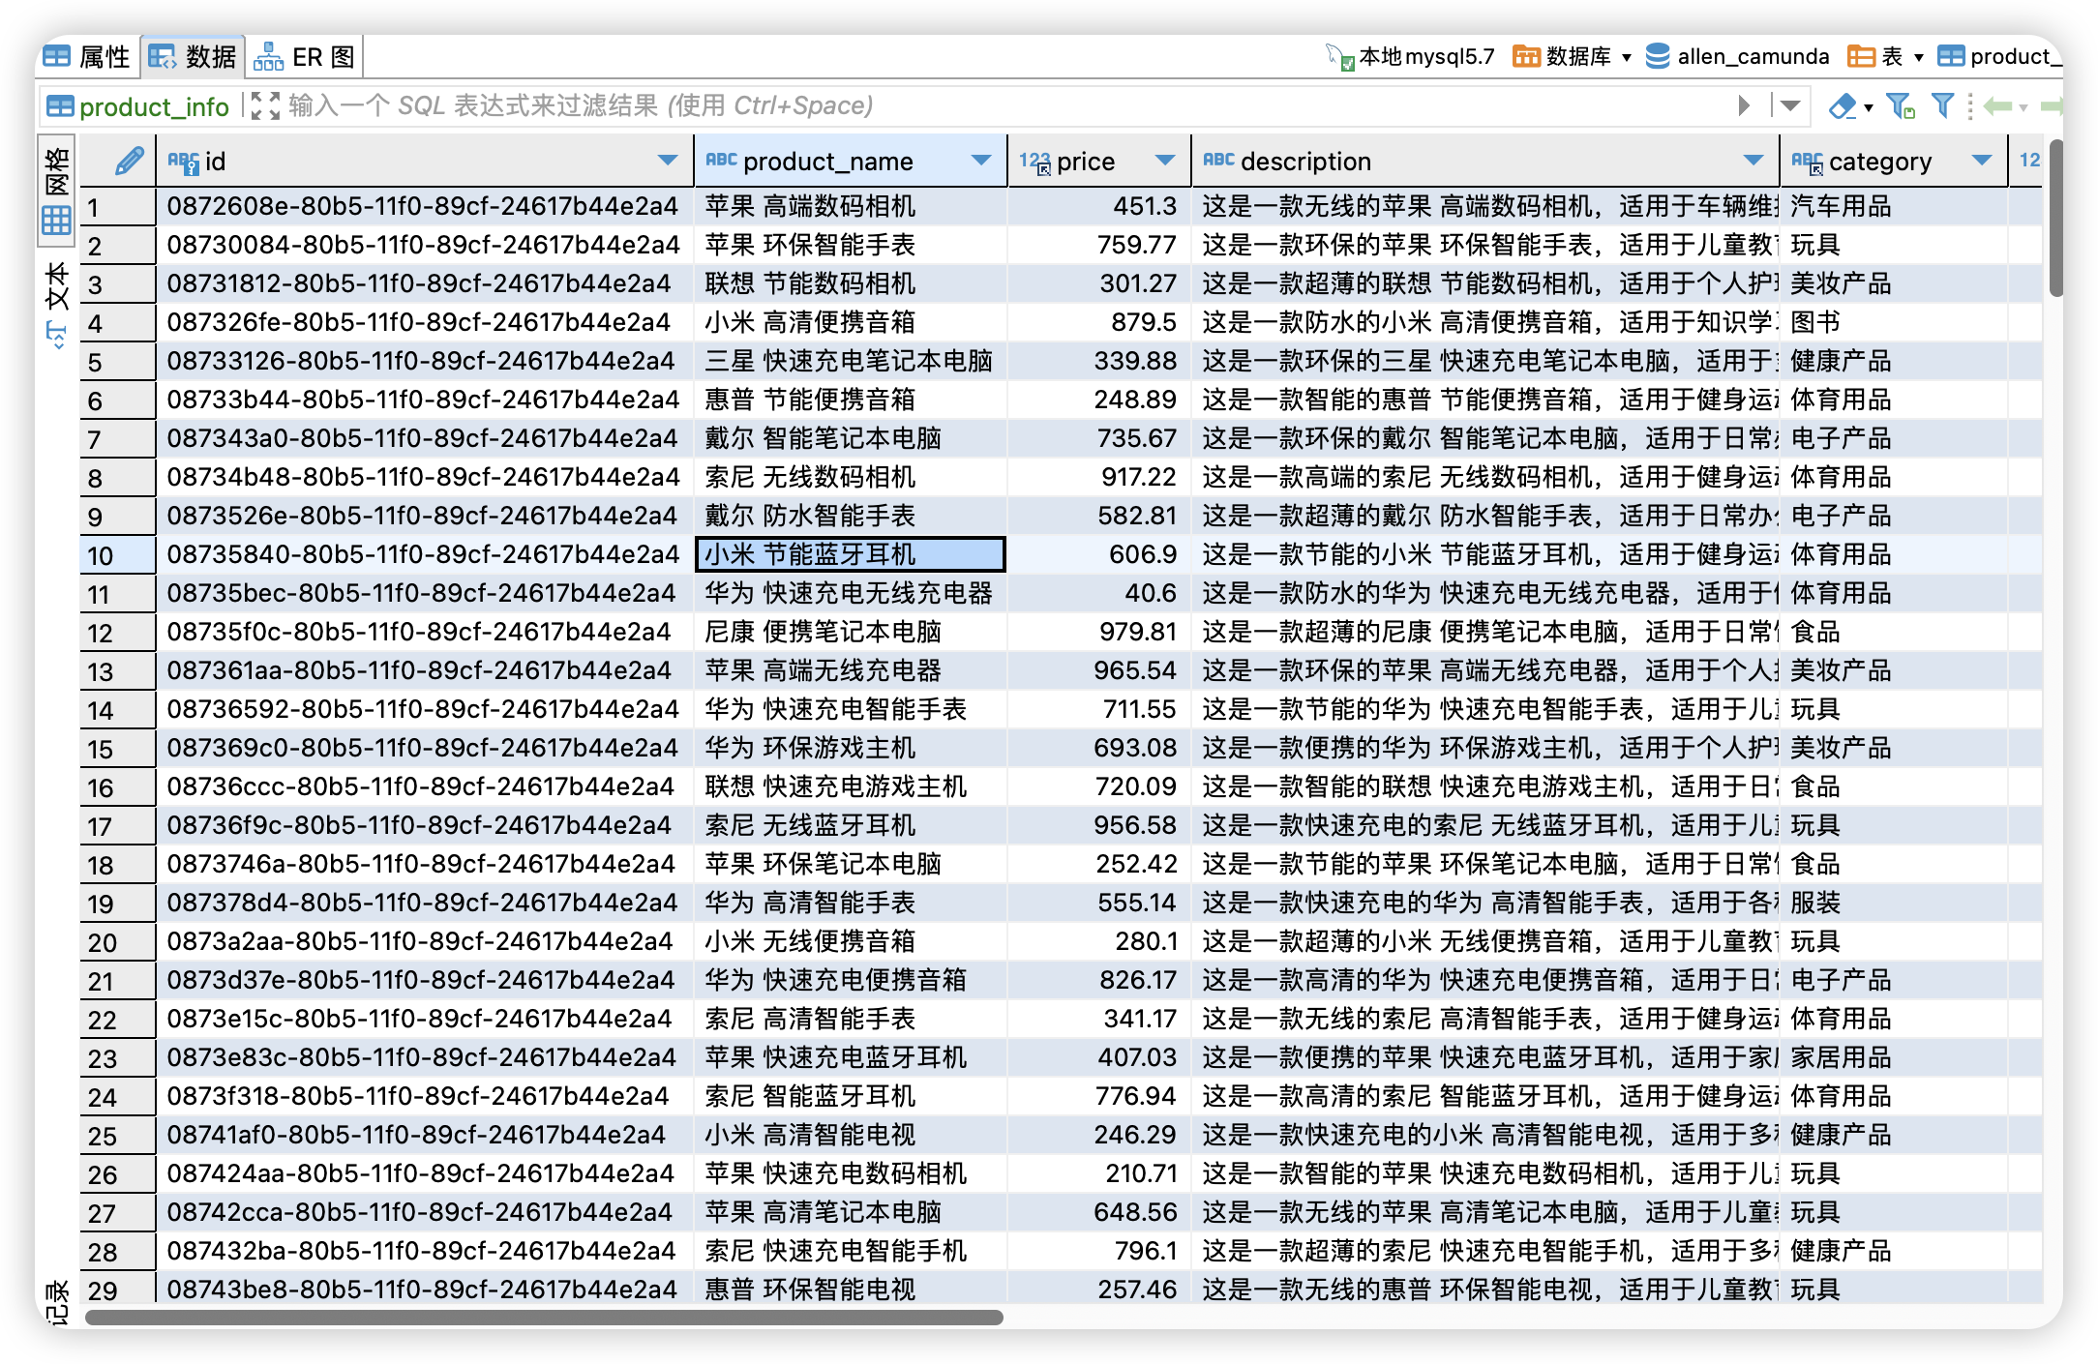
Task: Select category cell 家居用品
Action: [x=1894, y=1057]
